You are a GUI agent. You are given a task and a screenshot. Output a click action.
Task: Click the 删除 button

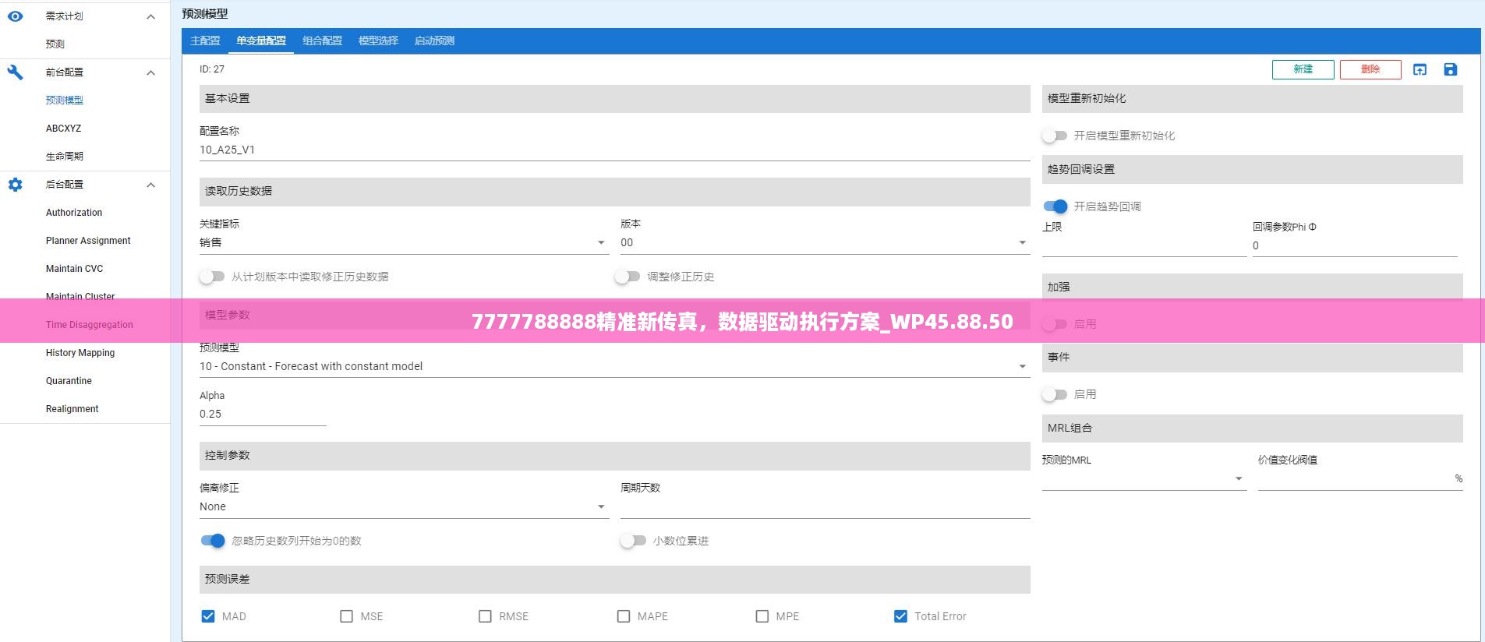pyautogui.click(x=1370, y=69)
